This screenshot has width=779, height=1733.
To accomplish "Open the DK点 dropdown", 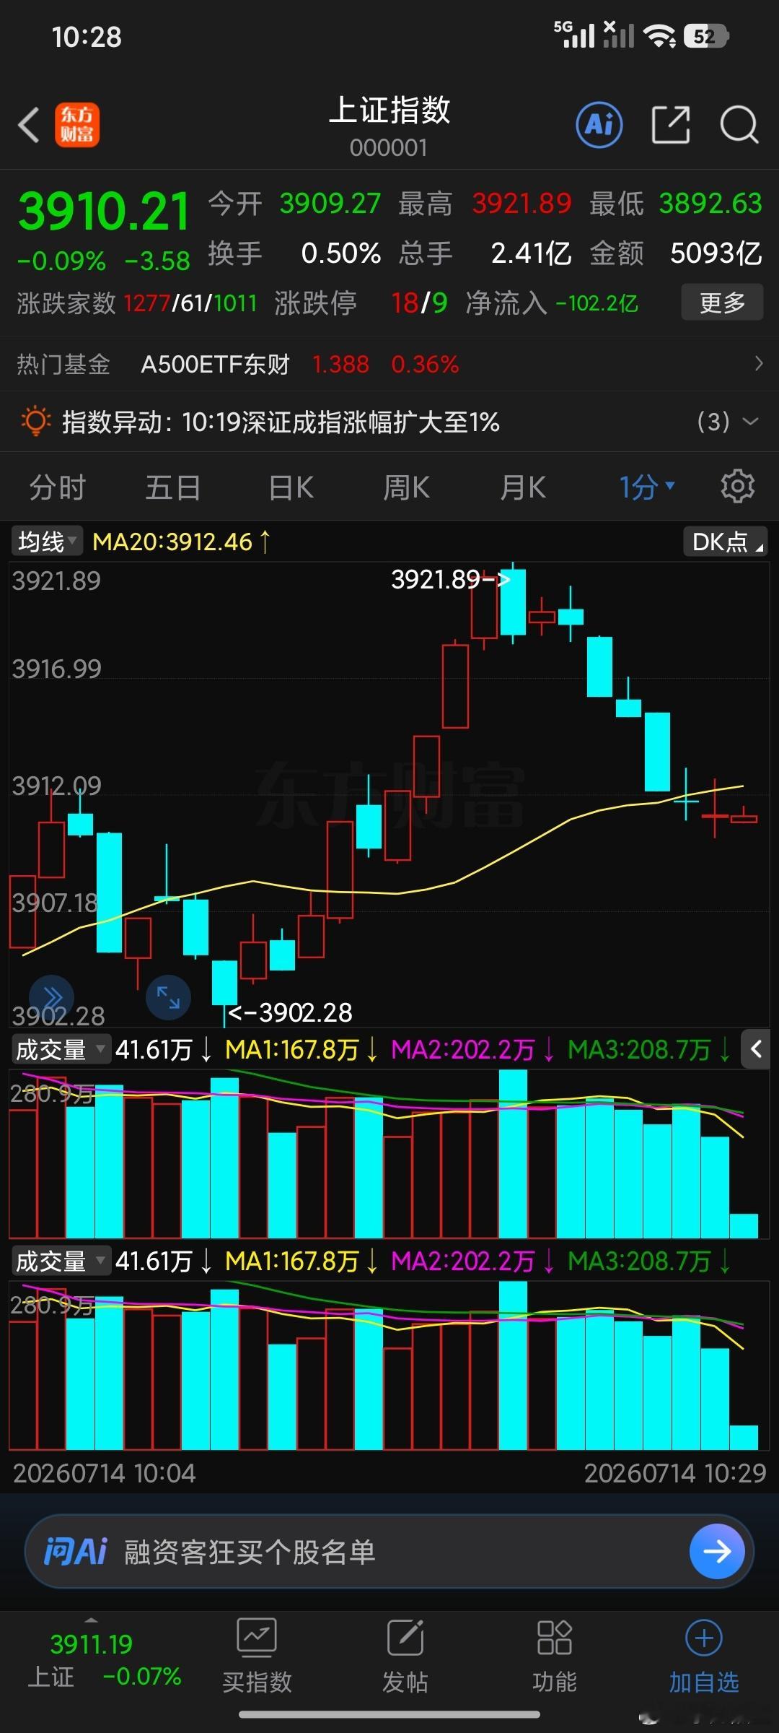I will [x=726, y=541].
